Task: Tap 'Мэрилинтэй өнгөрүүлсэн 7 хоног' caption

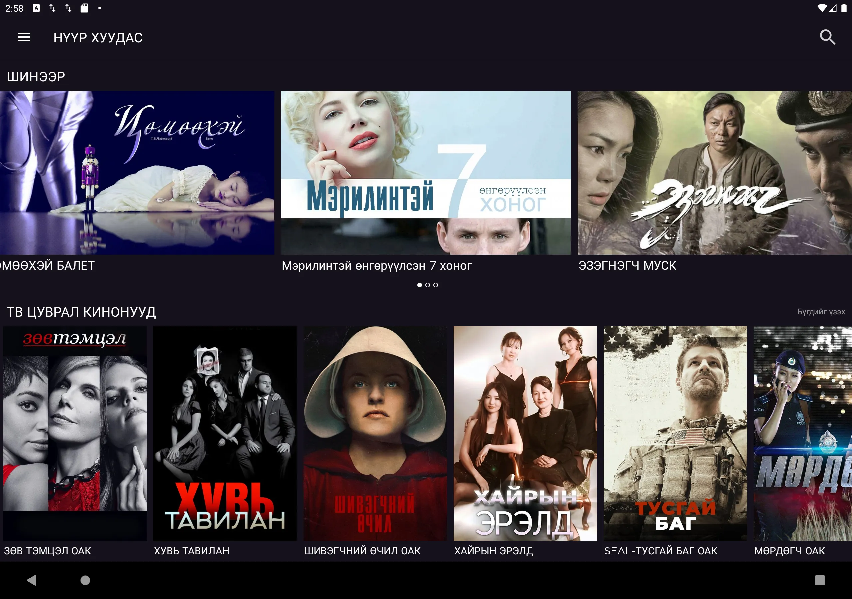Action: [377, 265]
